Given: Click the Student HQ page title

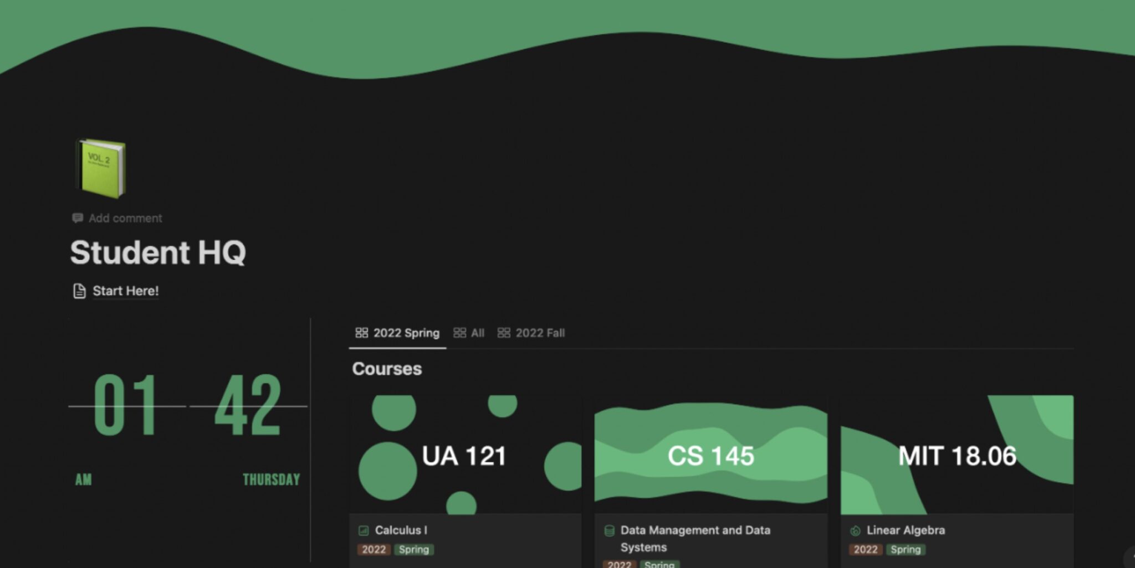Looking at the screenshot, I should point(158,252).
